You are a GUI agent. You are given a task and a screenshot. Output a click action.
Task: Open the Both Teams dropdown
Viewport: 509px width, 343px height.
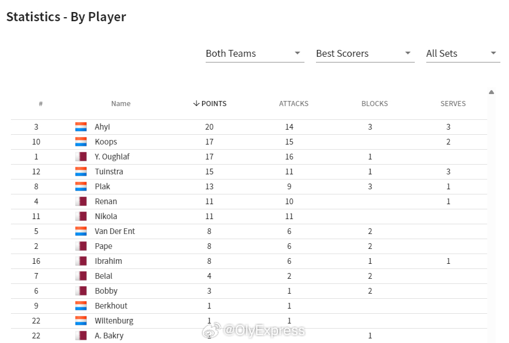[255, 53]
